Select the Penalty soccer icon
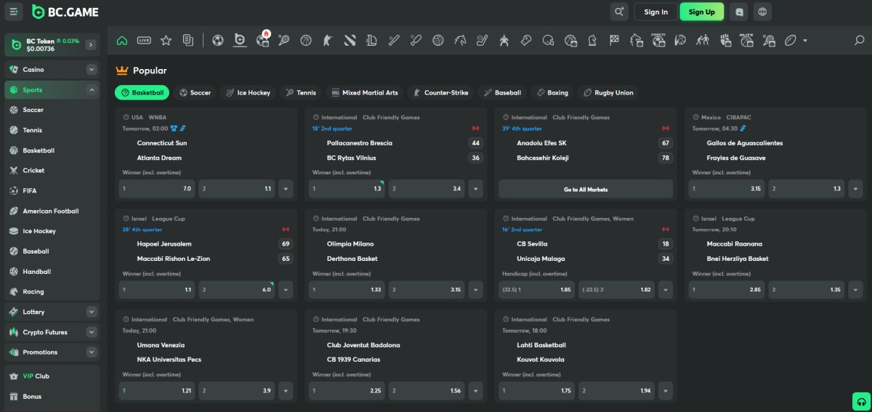The height and width of the screenshot is (412, 872). (x=658, y=40)
